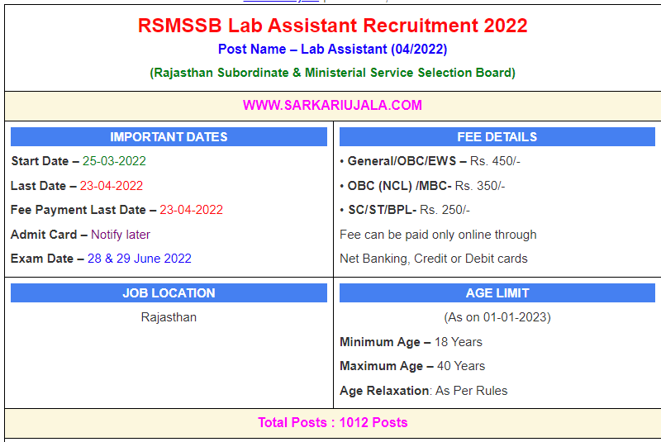Select the OBC (NCL)/MBC Rs. 350 fee line
The height and width of the screenshot is (442, 661).
click(x=422, y=186)
